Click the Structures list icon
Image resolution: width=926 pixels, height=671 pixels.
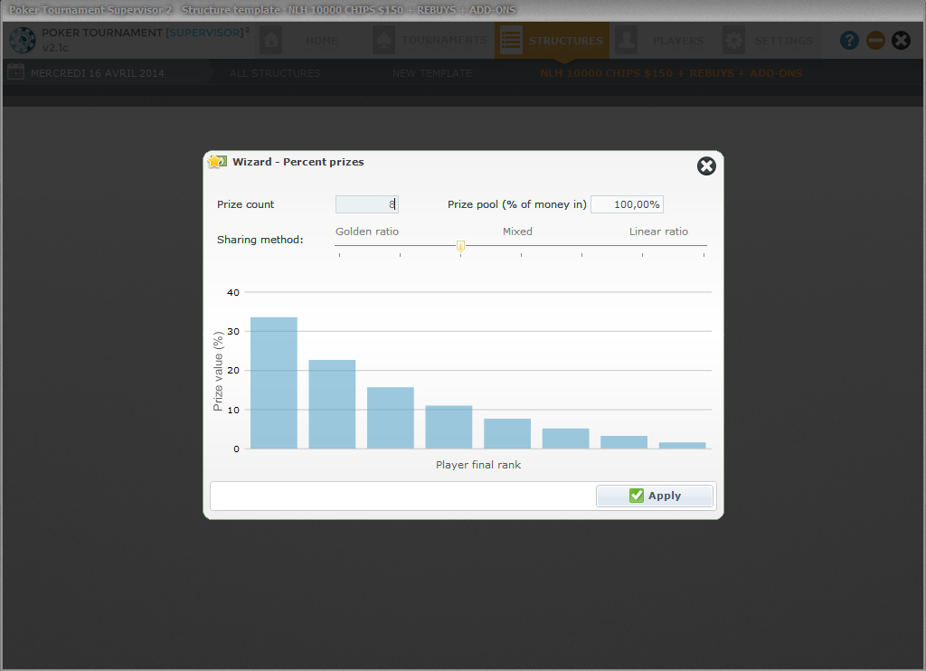[511, 41]
